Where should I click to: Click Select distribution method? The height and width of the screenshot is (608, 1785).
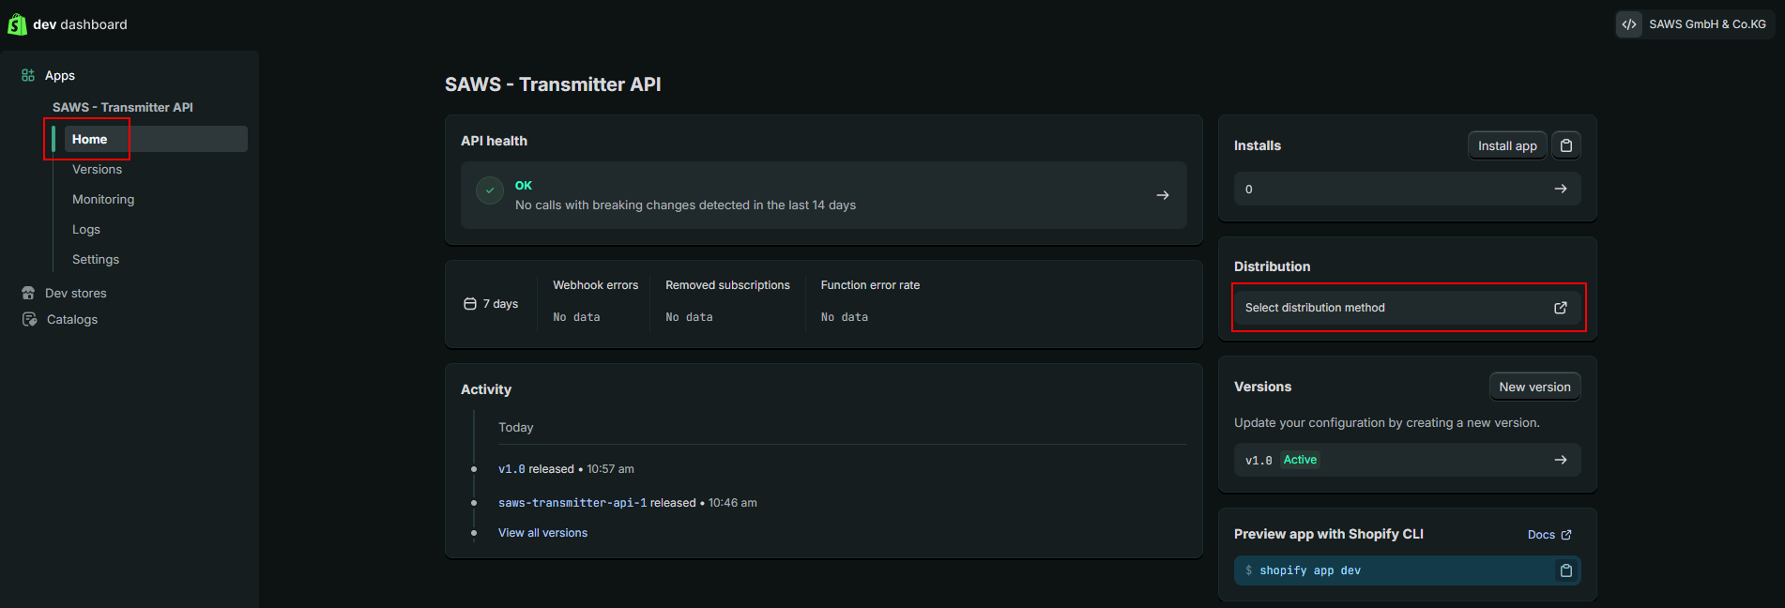[1408, 308]
